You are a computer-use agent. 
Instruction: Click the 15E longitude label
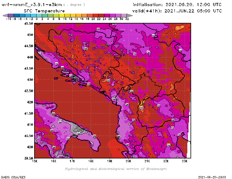tap(35, 161)
